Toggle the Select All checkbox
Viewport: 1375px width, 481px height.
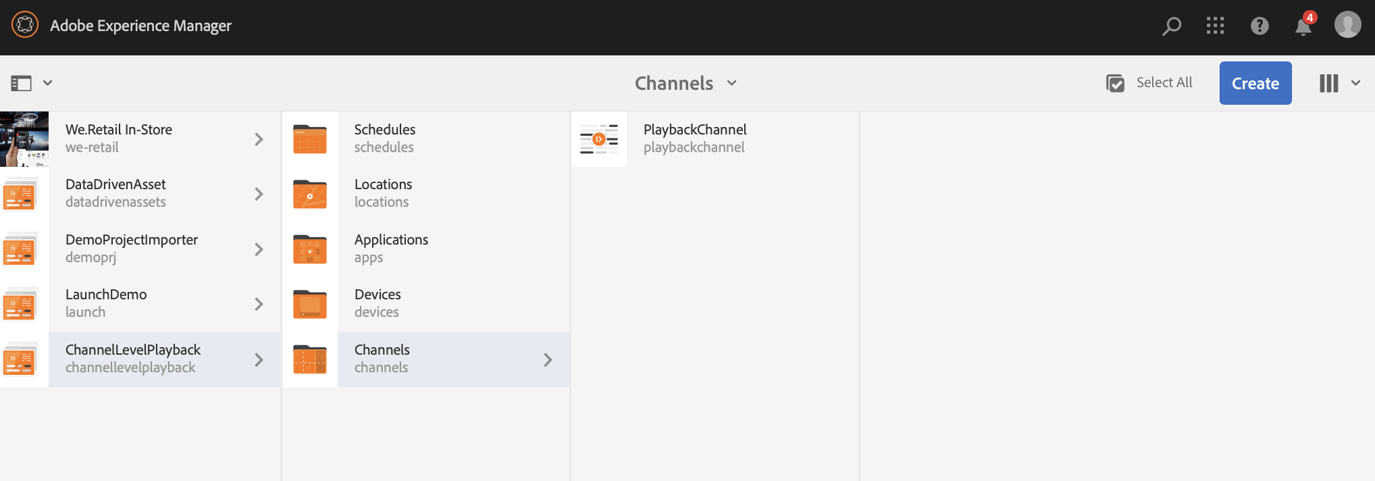[1116, 83]
